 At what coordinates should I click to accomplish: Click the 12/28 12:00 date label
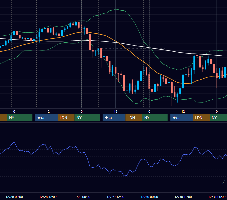[x=48, y=197]
